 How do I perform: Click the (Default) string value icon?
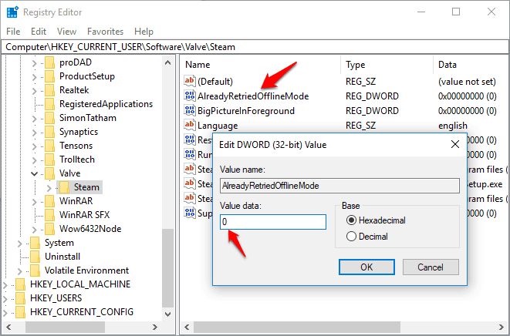190,81
